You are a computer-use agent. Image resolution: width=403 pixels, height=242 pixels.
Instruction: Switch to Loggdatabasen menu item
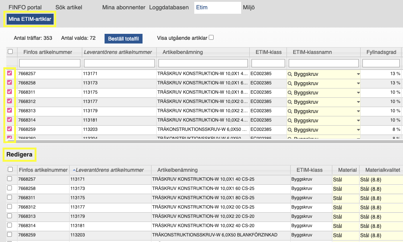click(x=169, y=7)
